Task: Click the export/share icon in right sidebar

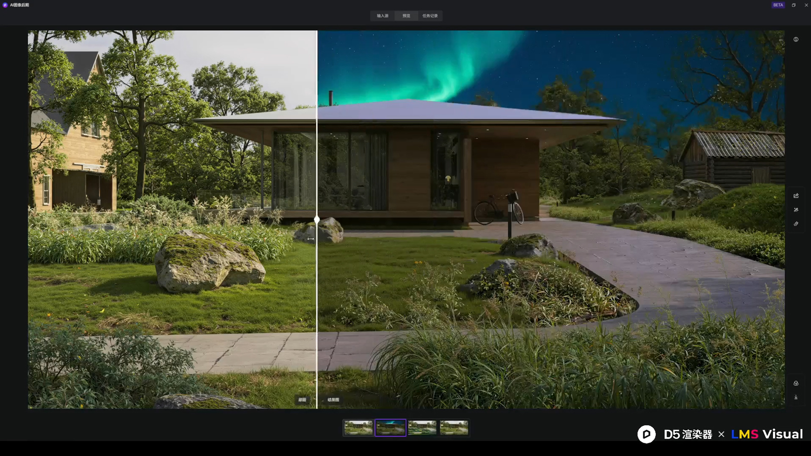Action: click(796, 196)
